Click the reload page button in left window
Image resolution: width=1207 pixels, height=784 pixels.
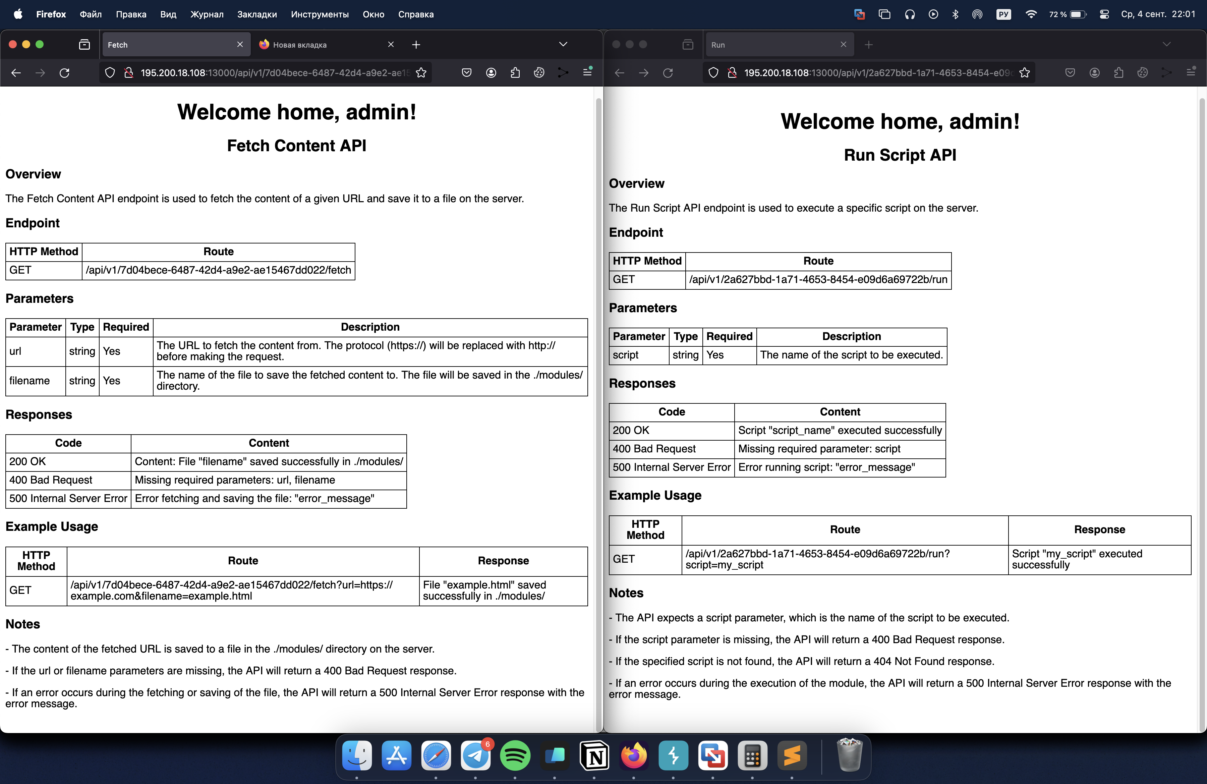tap(64, 73)
